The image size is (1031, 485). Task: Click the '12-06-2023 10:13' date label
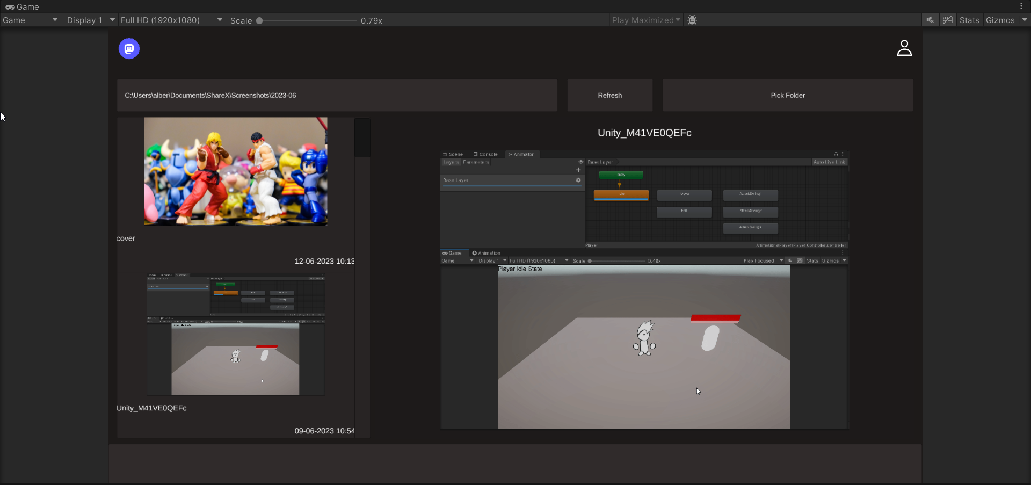(x=324, y=261)
